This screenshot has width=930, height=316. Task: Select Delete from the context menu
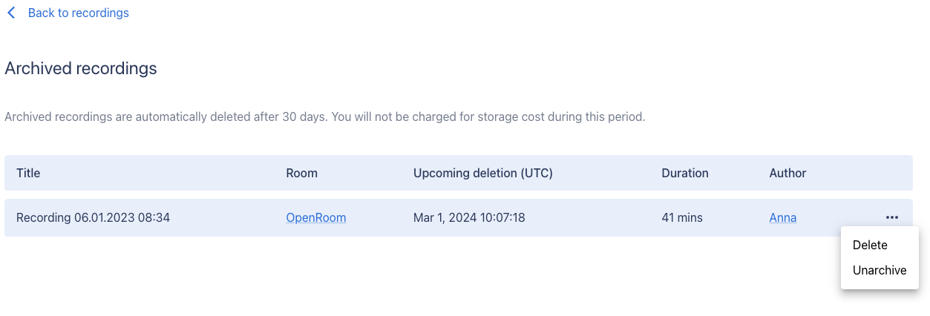[870, 245]
